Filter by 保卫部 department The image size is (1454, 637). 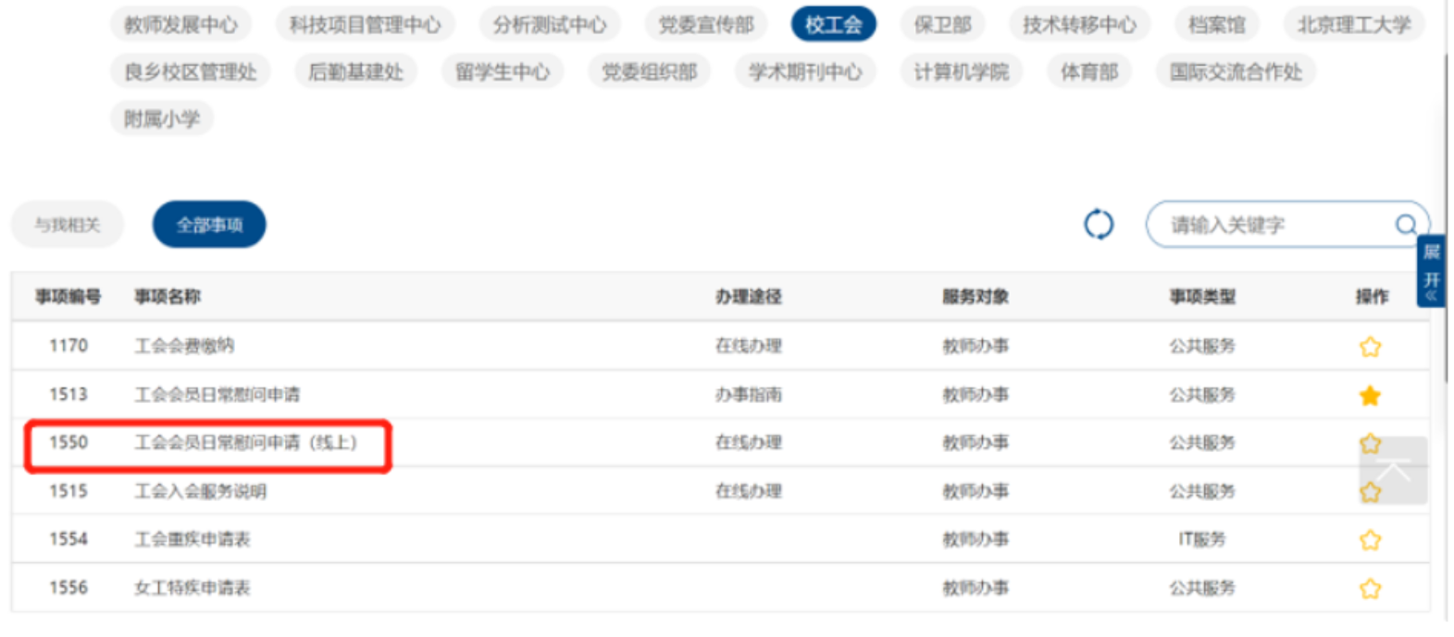[942, 25]
